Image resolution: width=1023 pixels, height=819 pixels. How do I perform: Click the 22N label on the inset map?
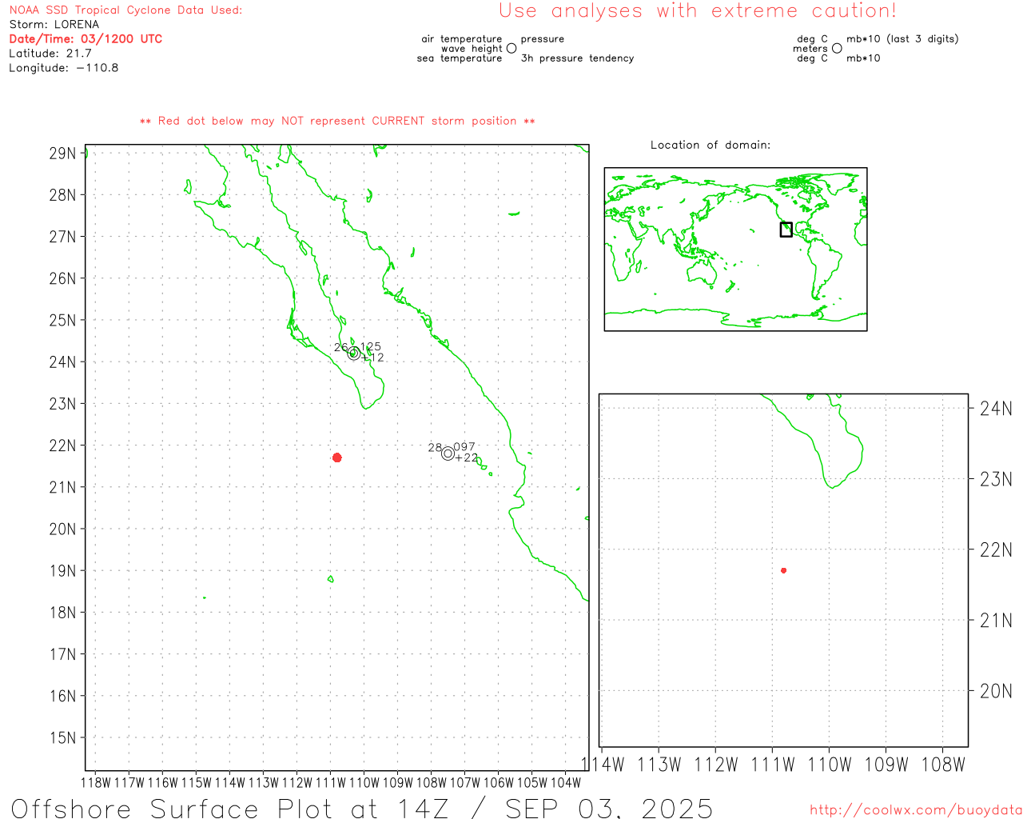(x=996, y=549)
